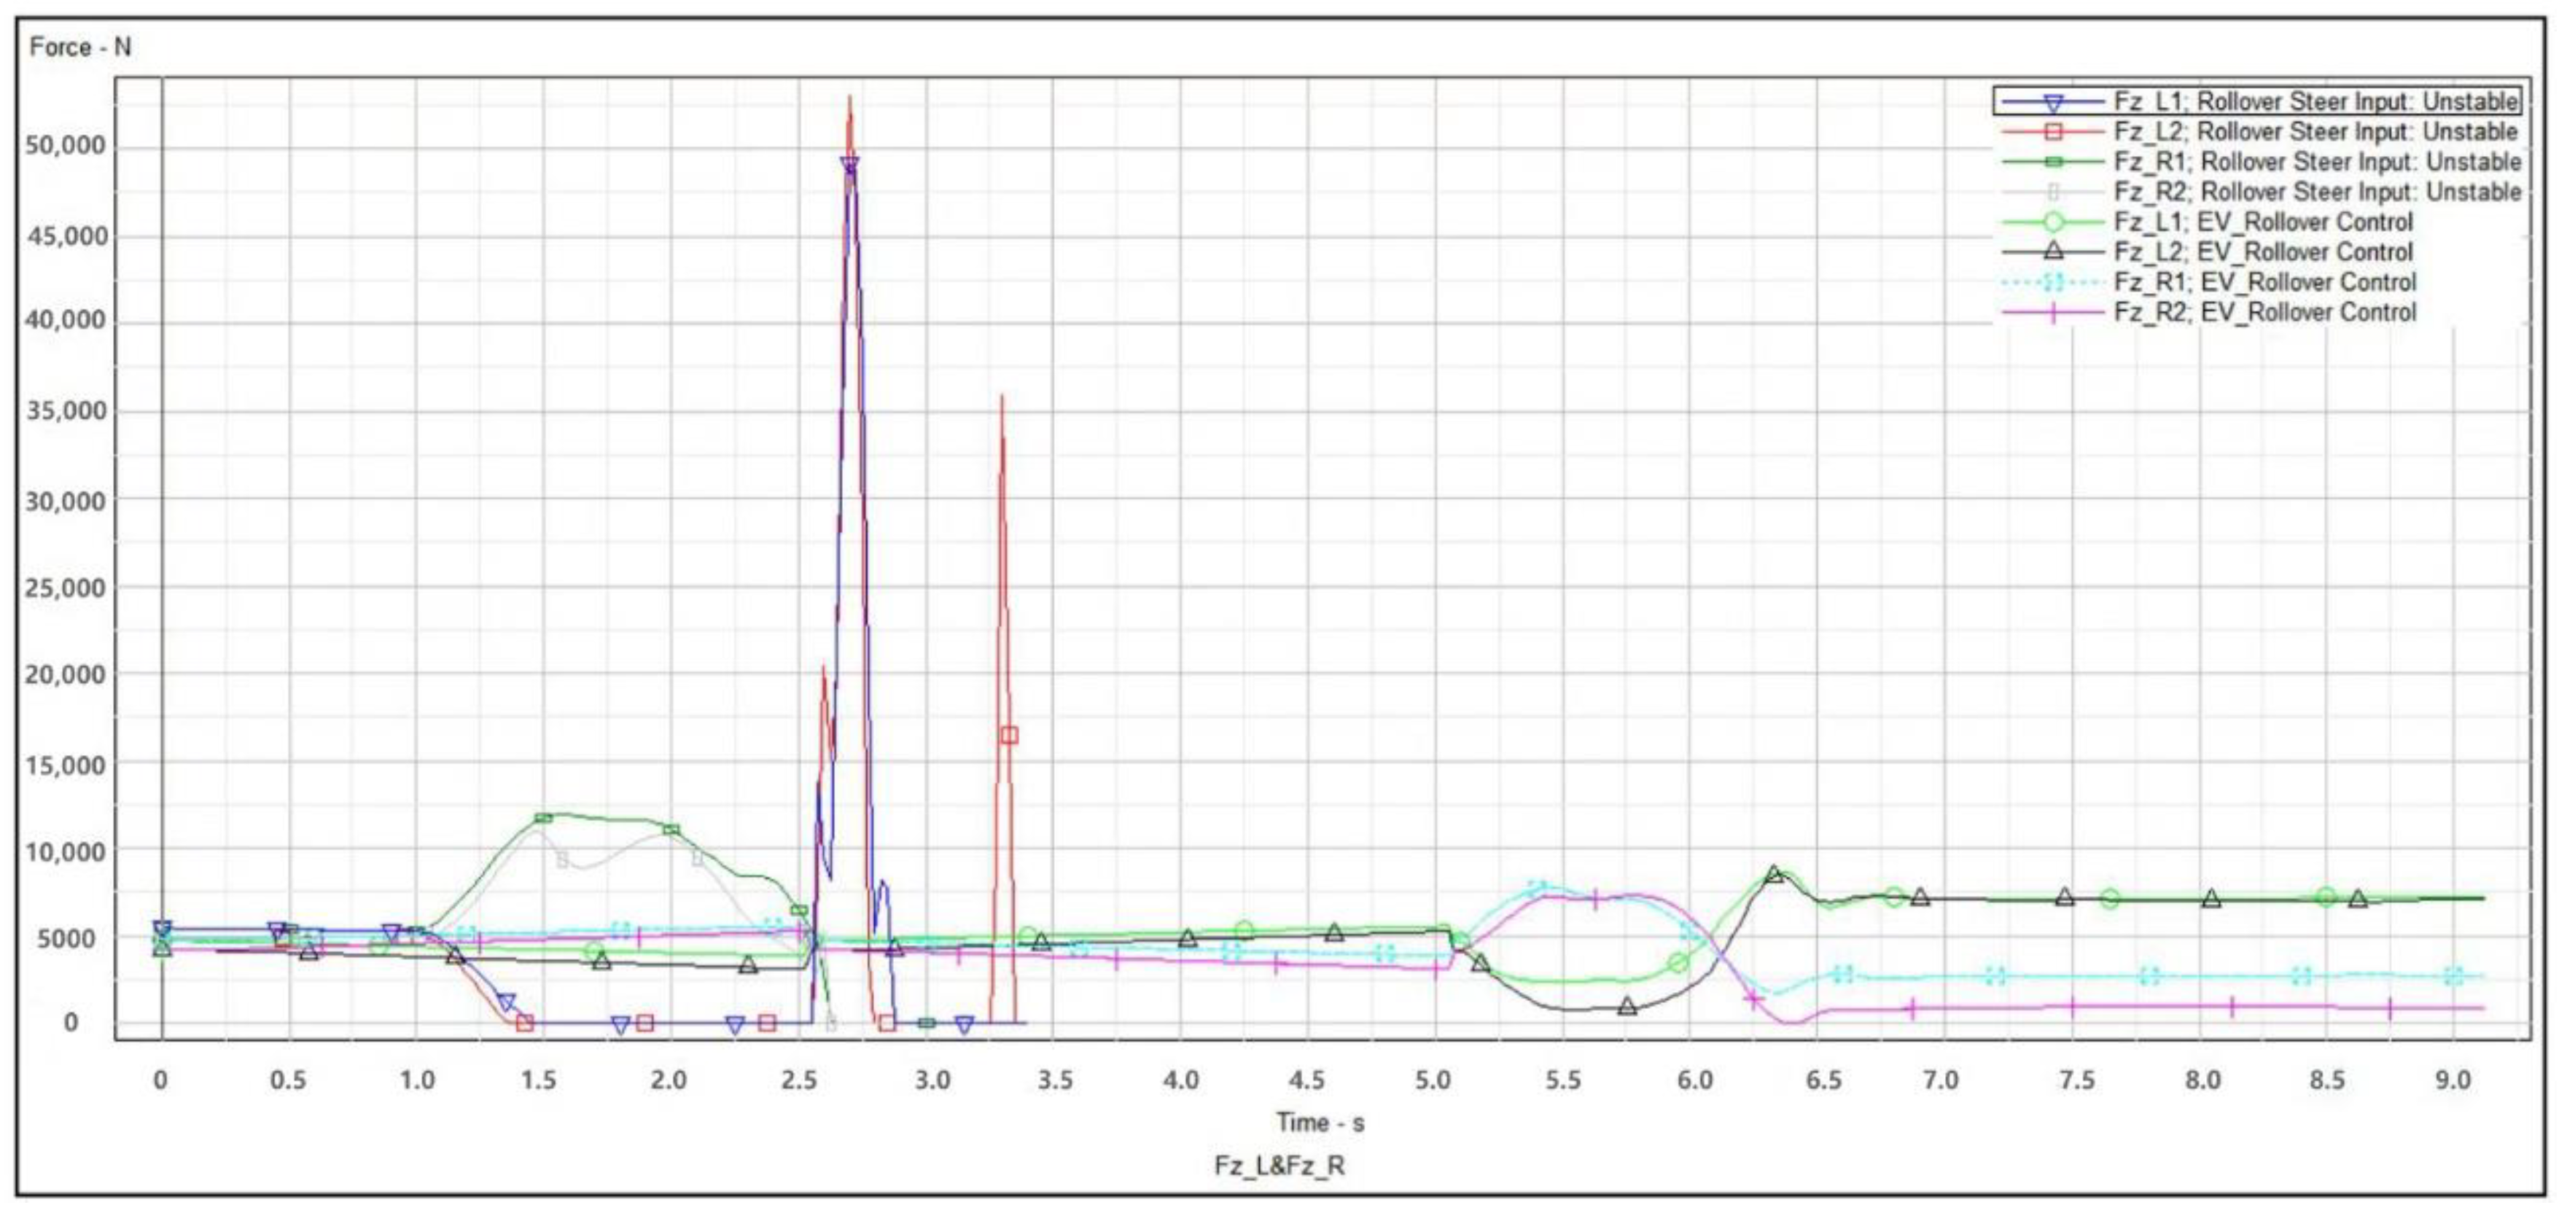Screen dimensions: 2559x1213
Task: Click the gray legend marker for Fz_R2 Unstable
Action: [2053, 192]
